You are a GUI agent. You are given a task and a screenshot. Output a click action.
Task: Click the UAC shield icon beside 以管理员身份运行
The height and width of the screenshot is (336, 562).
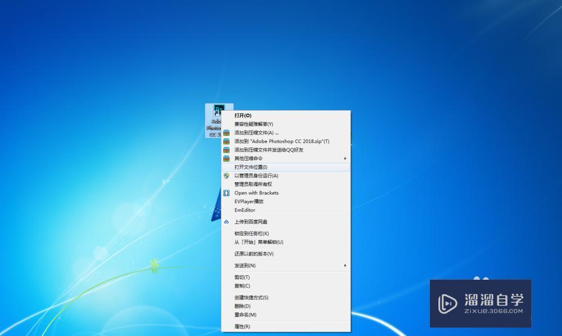click(226, 176)
